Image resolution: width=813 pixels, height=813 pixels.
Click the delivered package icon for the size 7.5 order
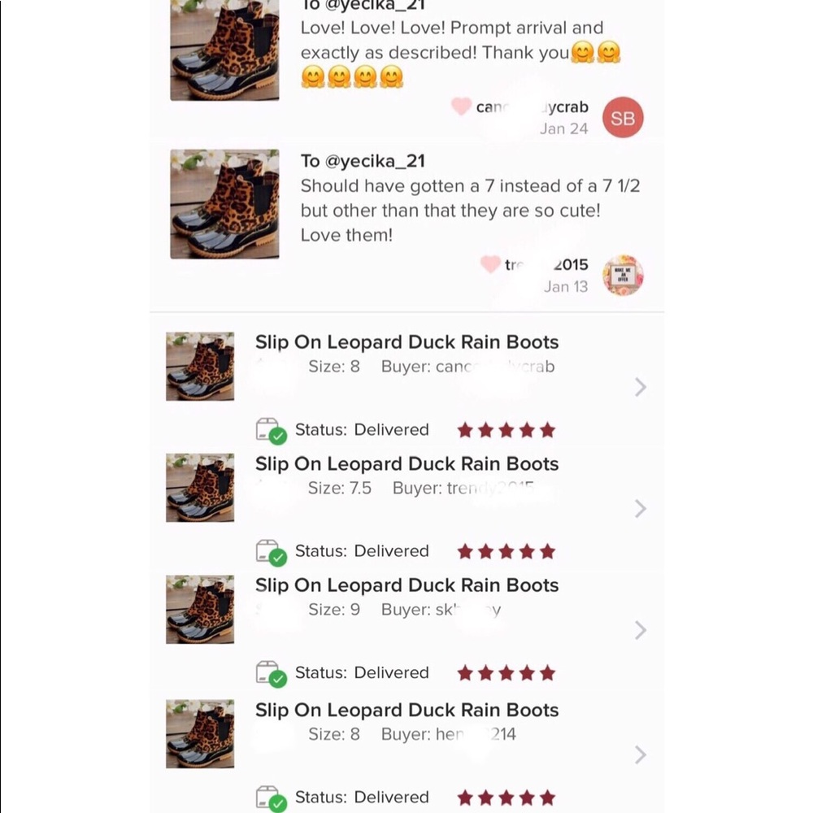272,552
